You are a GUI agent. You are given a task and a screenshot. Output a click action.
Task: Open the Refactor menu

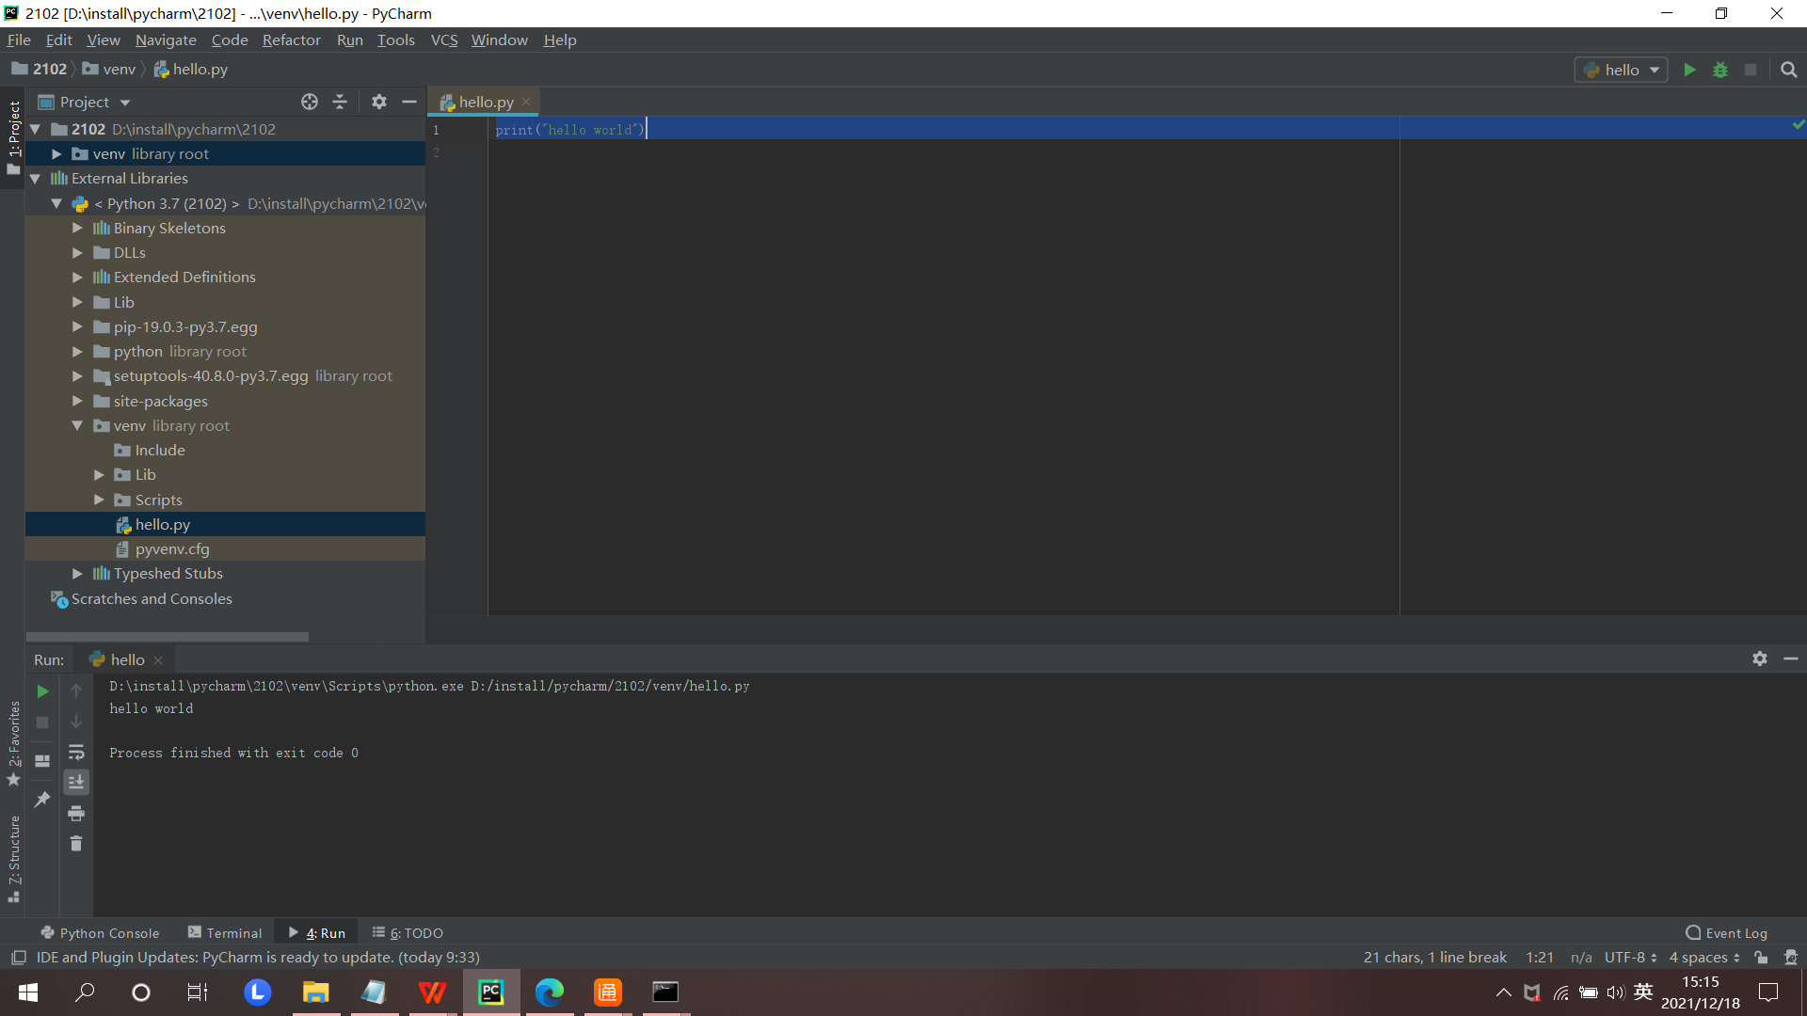(291, 40)
